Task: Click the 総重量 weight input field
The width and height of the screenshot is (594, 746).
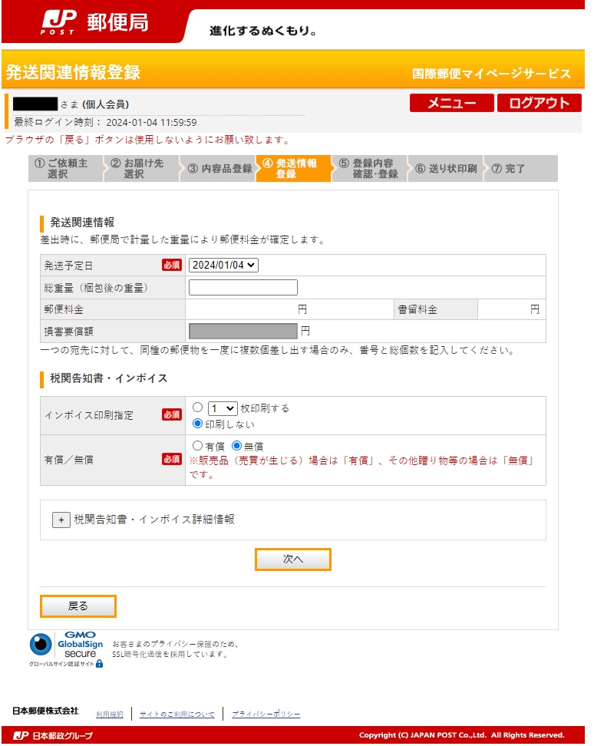Action: [243, 288]
